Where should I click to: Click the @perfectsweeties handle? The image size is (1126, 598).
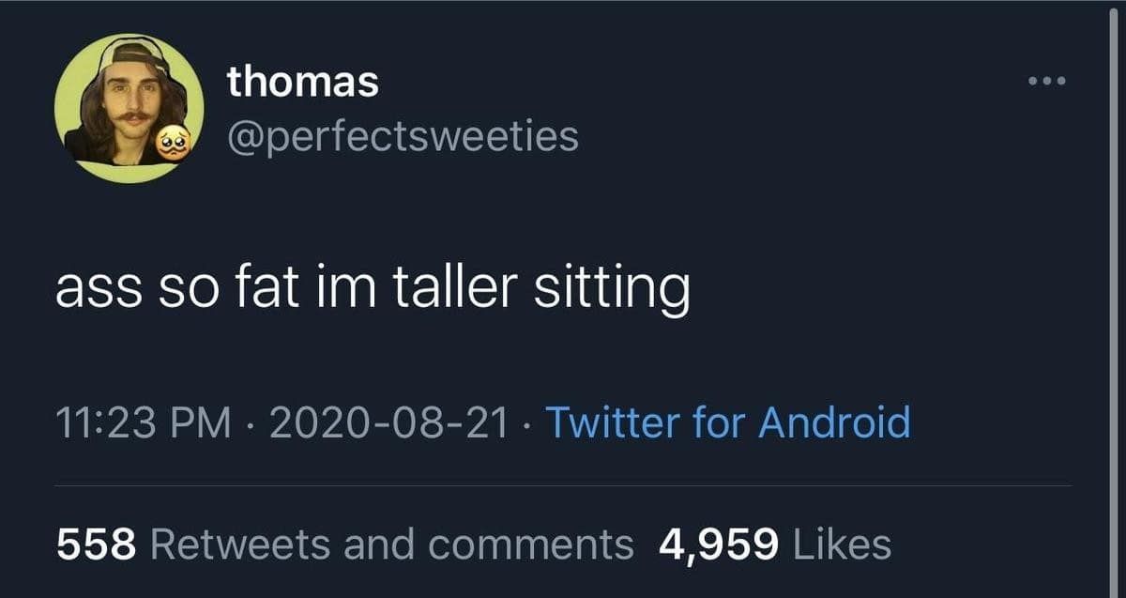click(403, 136)
